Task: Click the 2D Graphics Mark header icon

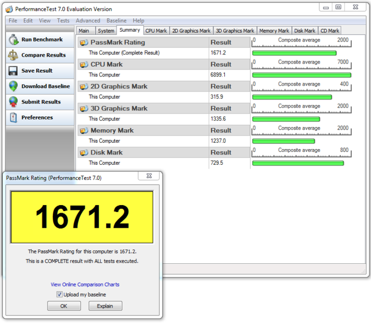Action: (x=84, y=87)
